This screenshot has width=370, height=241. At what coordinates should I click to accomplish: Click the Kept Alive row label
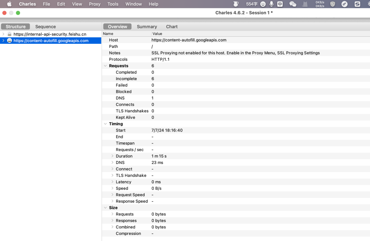coord(125,117)
